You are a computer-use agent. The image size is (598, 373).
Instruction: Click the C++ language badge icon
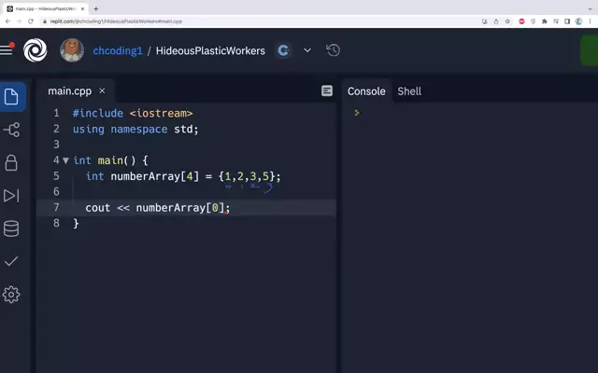point(283,50)
